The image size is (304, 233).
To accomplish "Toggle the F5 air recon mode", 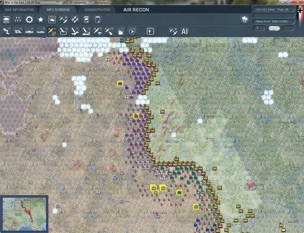I will pyautogui.click(x=52, y=31).
